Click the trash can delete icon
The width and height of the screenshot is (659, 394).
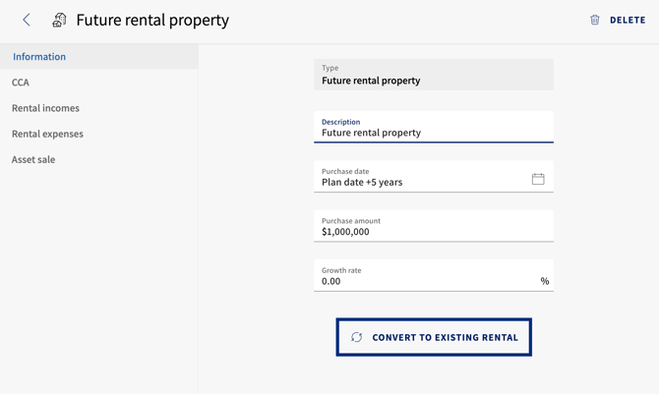point(595,20)
